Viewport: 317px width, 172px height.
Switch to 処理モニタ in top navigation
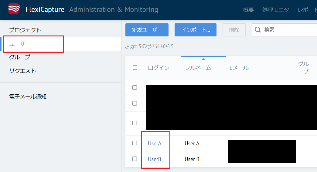(x=276, y=10)
